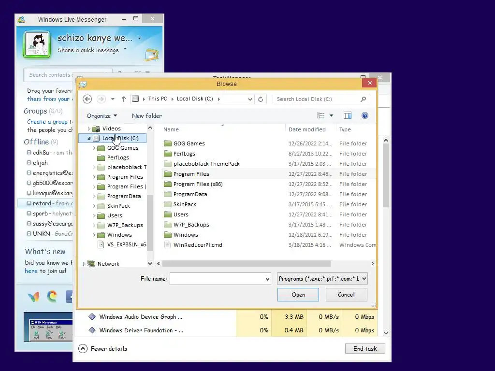Go up one folder level arrow
The image size is (495, 371).
click(124, 99)
